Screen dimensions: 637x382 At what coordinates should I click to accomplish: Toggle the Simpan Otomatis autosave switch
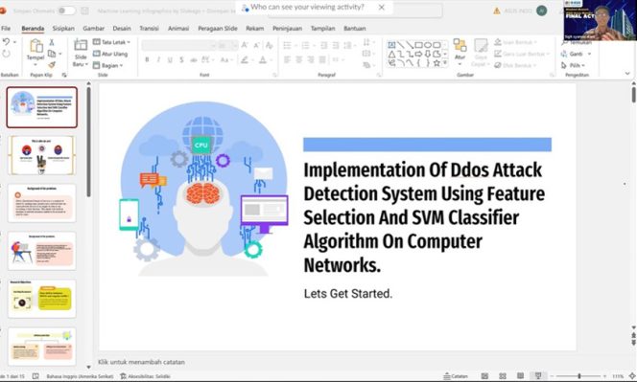coord(66,11)
